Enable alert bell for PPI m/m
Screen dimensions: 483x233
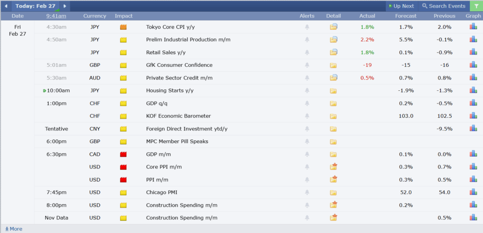(x=307, y=179)
